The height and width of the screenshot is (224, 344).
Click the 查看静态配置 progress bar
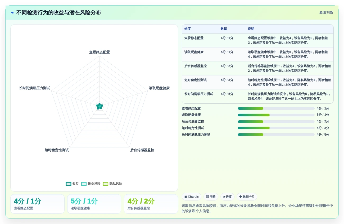276,108
